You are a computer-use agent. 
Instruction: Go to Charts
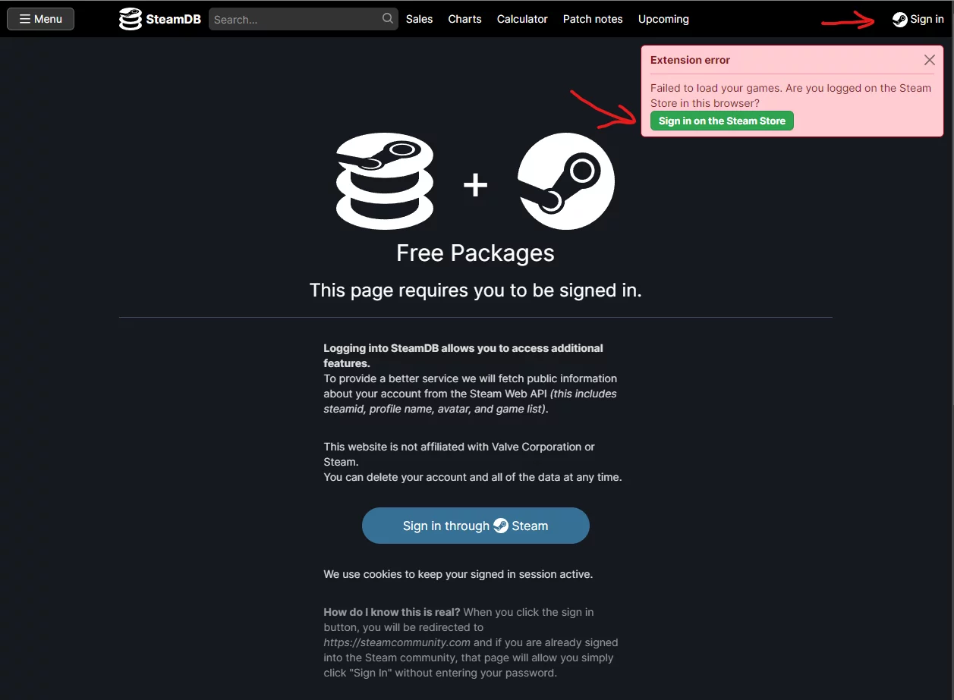(x=464, y=19)
